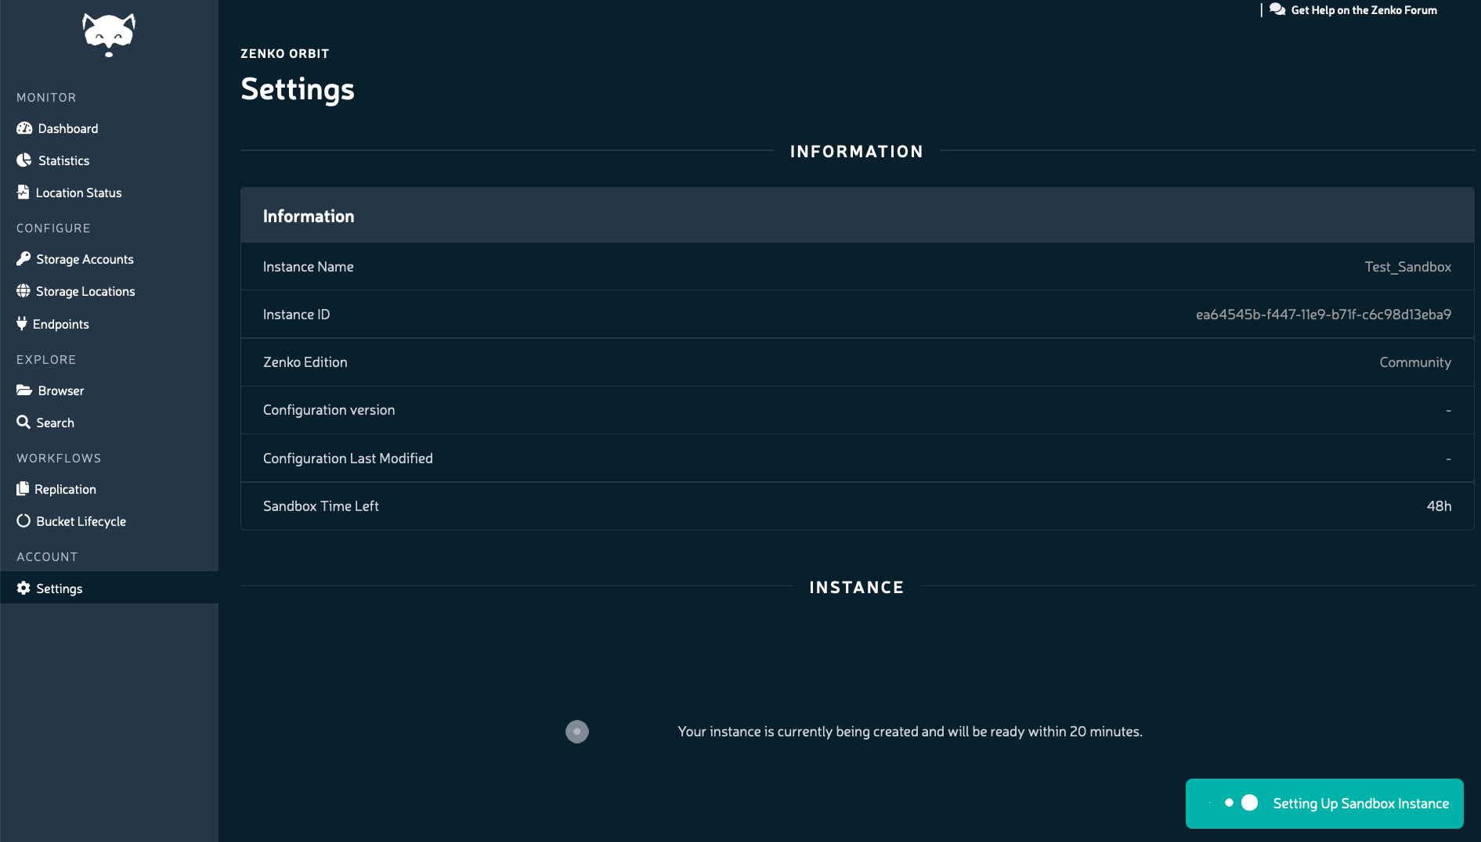This screenshot has height=842, width=1481.
Task: Click the Settings gear icon
Action: tap(23, 588)
